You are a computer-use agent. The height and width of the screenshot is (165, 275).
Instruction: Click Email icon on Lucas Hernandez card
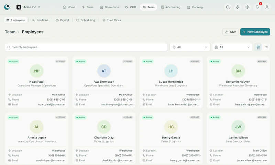144,105
